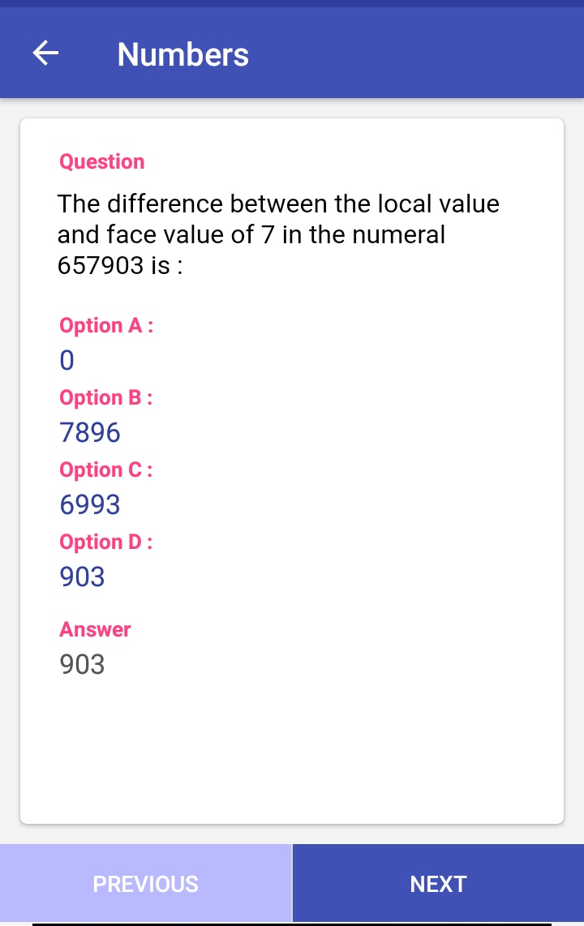584x926 pixels.
Task: Tap the back arrow icon
Action: (x=45, y=54)
